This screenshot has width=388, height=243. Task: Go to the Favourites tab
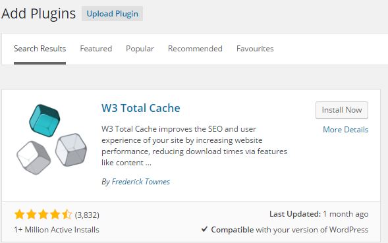point(255,49)
